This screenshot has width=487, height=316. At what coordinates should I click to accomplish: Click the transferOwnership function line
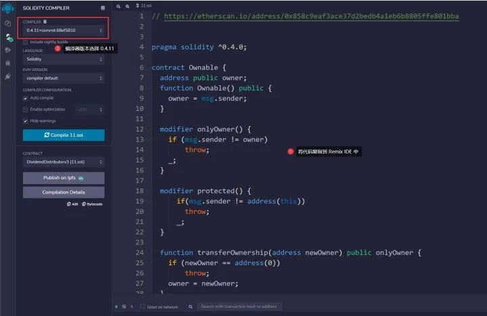[x=290, y=252]
